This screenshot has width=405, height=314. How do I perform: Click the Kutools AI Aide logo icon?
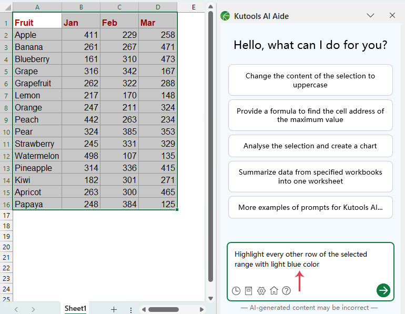click(x=225, y=16)
